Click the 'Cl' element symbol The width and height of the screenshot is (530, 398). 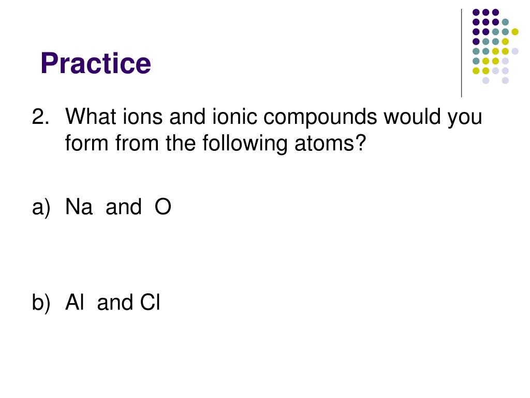tap(150, 302)
